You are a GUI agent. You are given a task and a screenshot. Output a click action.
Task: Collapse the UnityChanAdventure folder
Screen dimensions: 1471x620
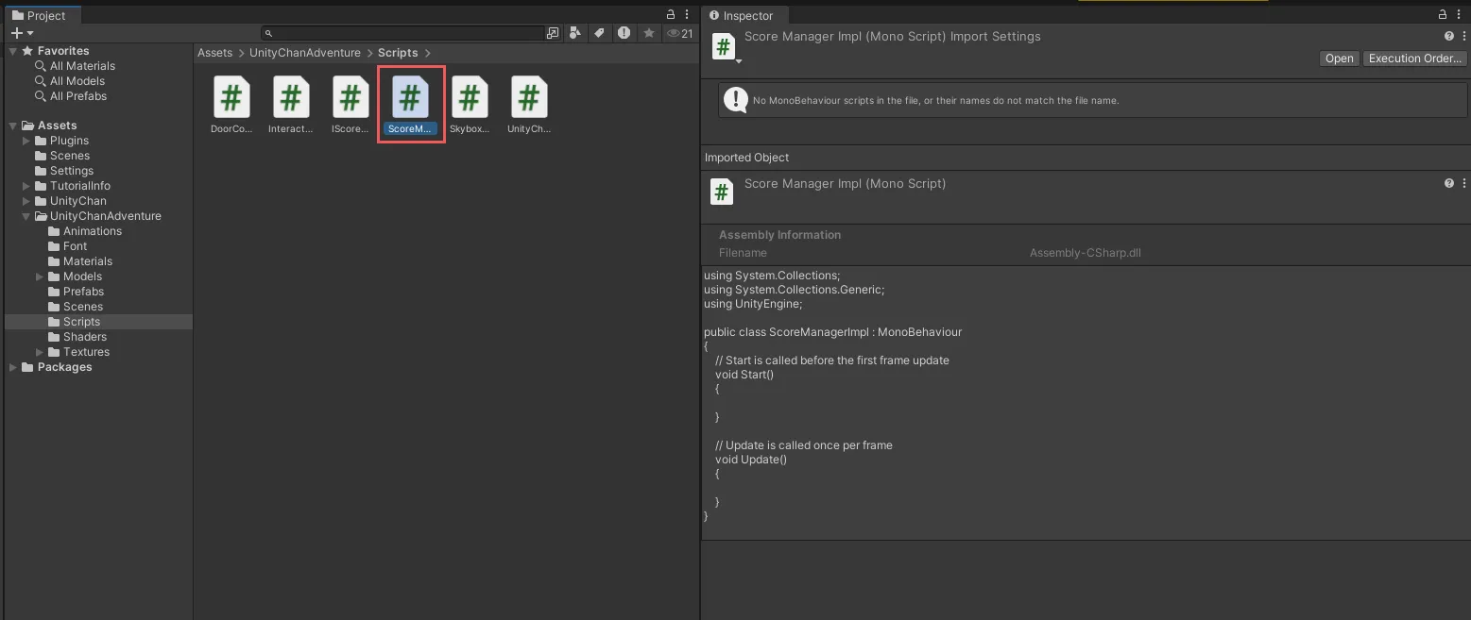tap(26, 216)
